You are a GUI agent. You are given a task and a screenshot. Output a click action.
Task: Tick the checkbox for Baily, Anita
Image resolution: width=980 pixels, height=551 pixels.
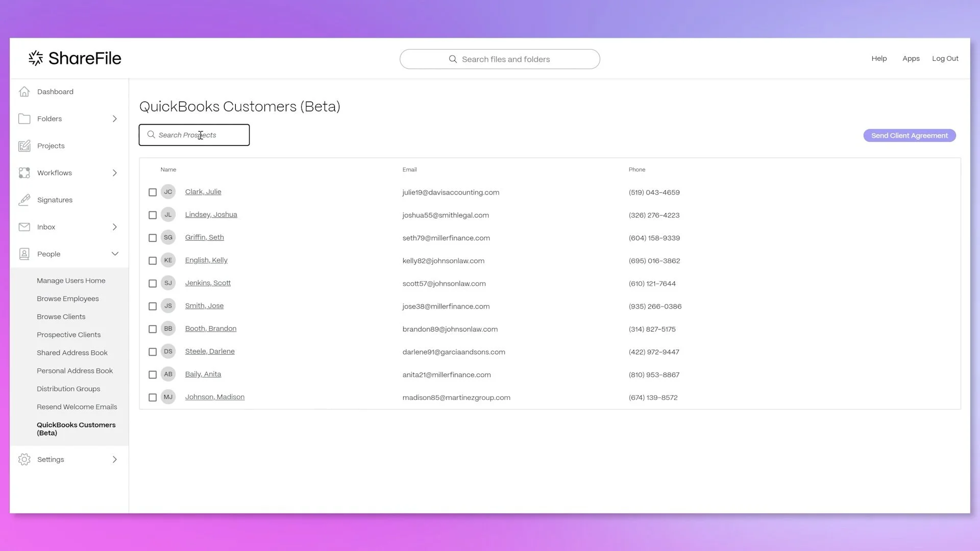click(x=152, y=374)
